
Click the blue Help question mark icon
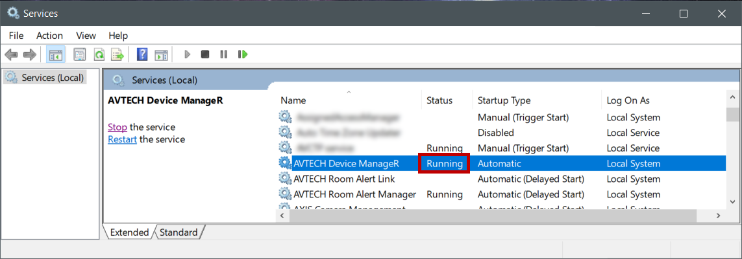142,54
